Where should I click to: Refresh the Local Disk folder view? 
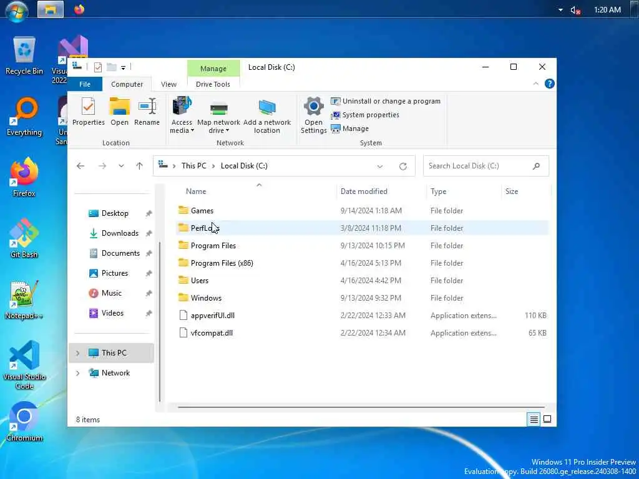(x=403, y=166)
